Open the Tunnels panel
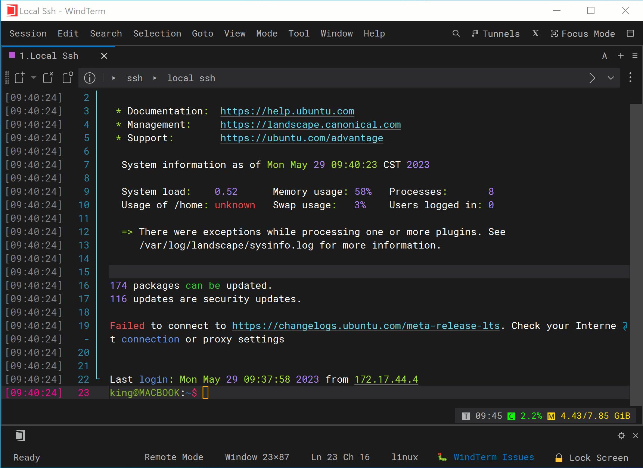 (496, 34)
